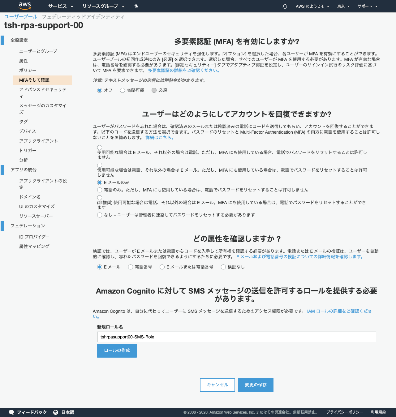Select the なし recovery option
This screenshot has width=396, height=417.
coord(100,215)
